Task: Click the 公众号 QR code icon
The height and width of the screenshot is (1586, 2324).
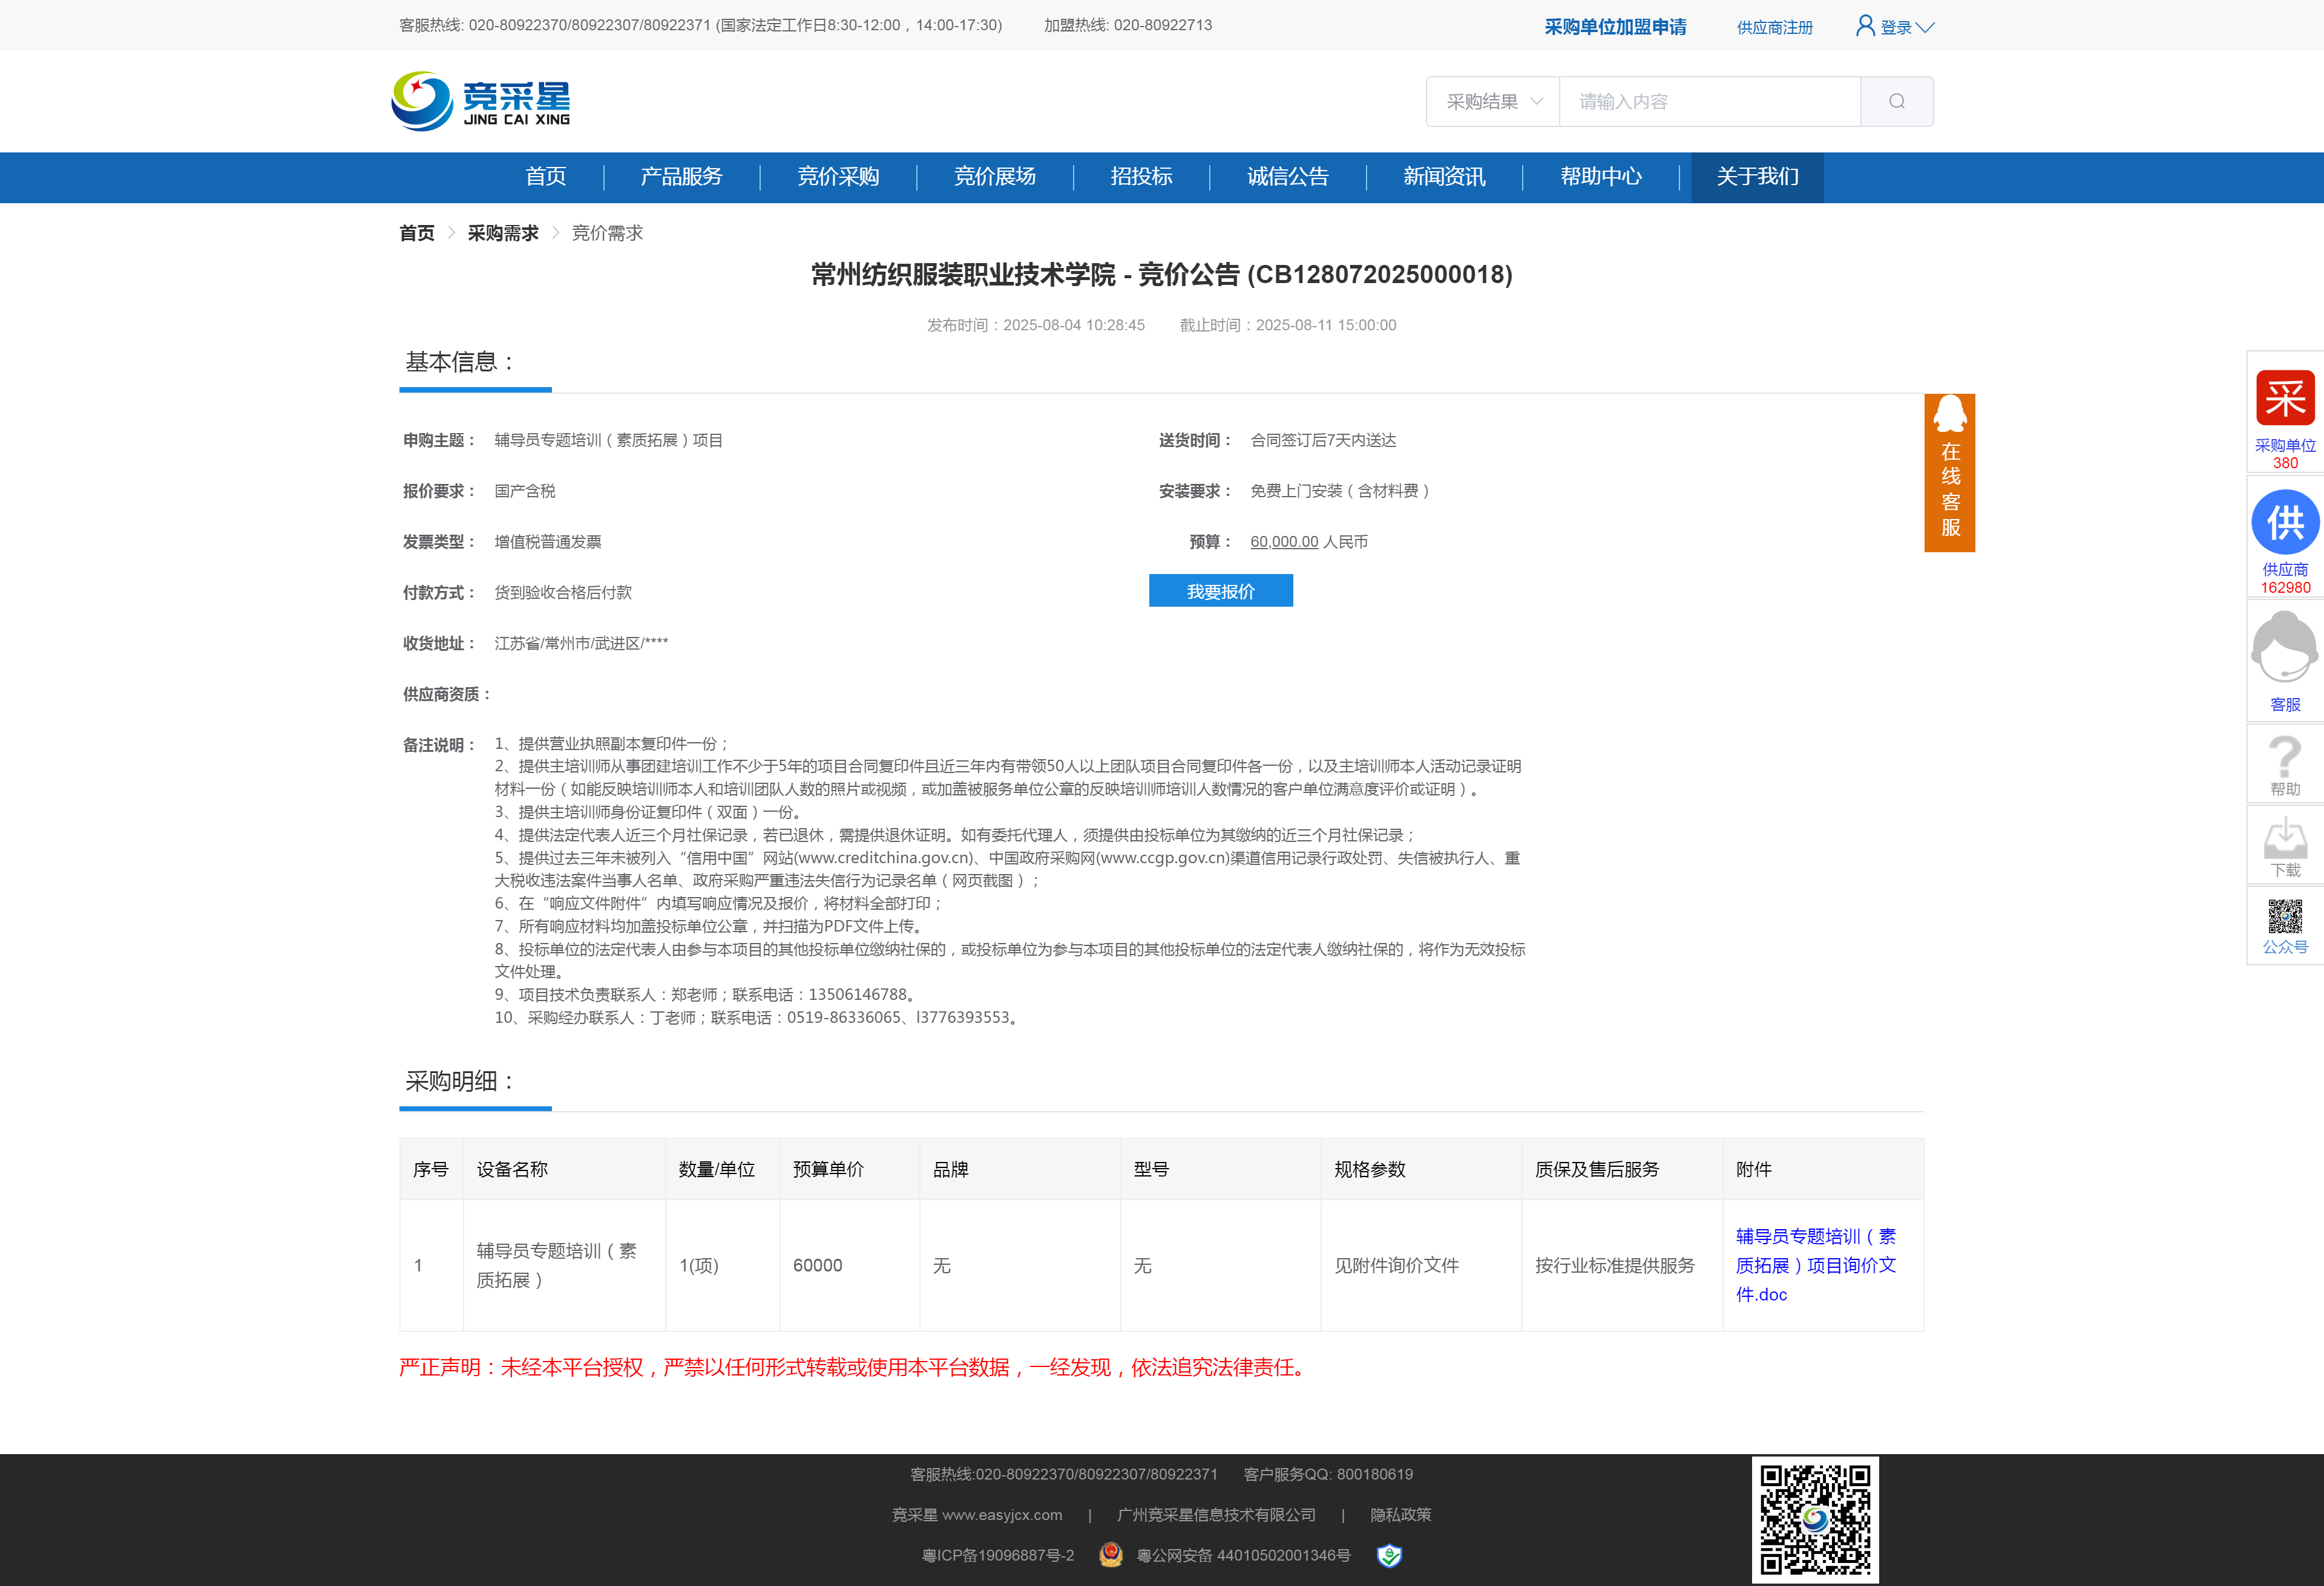Action: [x=2285, y=915]
